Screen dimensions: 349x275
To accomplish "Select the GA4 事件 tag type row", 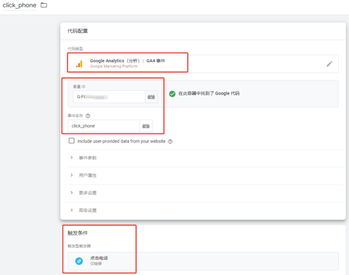I will [203, 64].
